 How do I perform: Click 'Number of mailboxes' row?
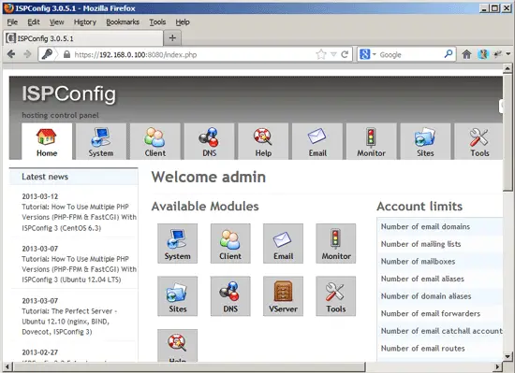(440, 261)
